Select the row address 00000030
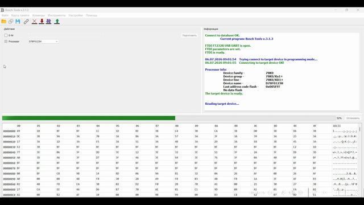The width and height of the screenshot is (364, 205). tap(9, 147)
